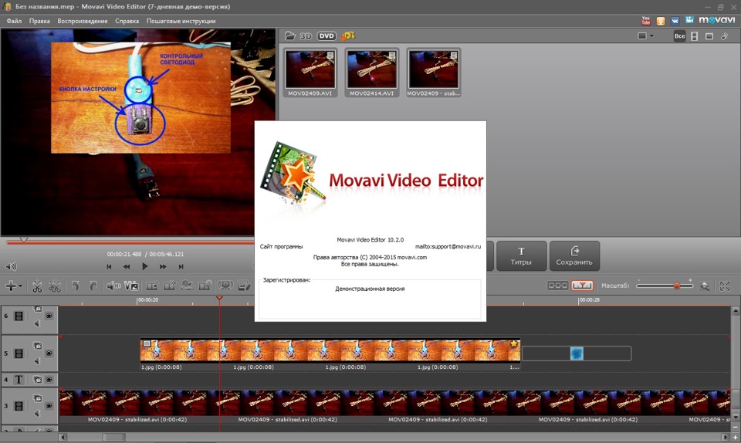This screenshot has width=741, height=443.
Task: Mute audio on track 5
Action: pyautogui.click(x=37, y=361)
